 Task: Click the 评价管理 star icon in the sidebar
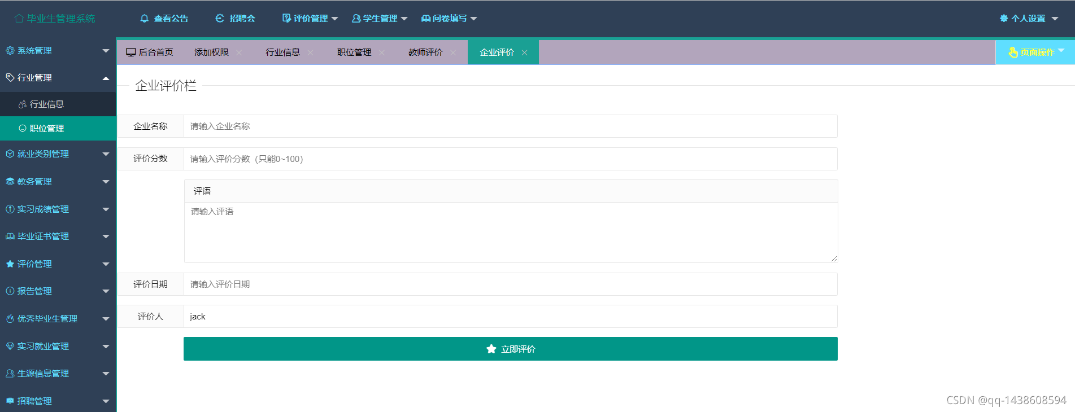click(x=10, y=264)
